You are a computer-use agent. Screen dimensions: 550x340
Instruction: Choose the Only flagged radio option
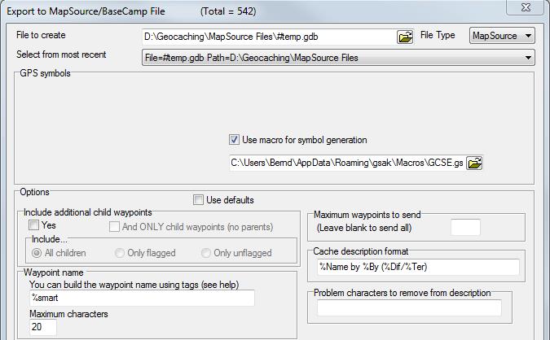click(120, 253)
